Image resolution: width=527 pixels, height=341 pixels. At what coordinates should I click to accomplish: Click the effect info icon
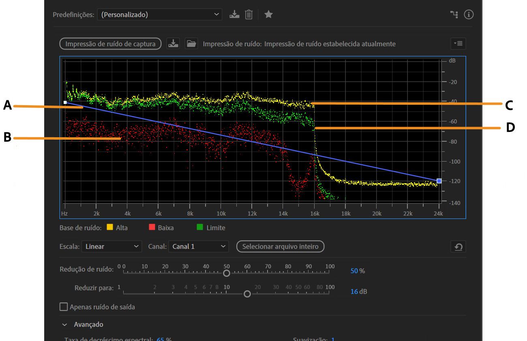pyautogui.click(x=469, y=15)
